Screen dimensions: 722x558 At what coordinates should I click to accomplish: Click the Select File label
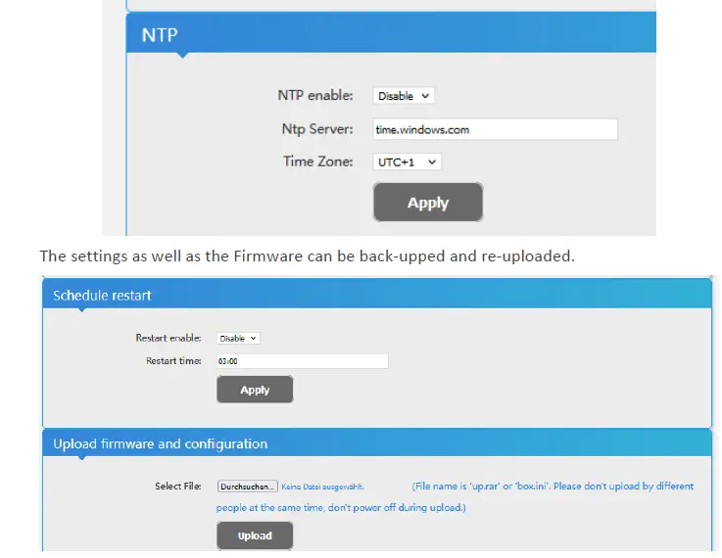coord(178,486)
